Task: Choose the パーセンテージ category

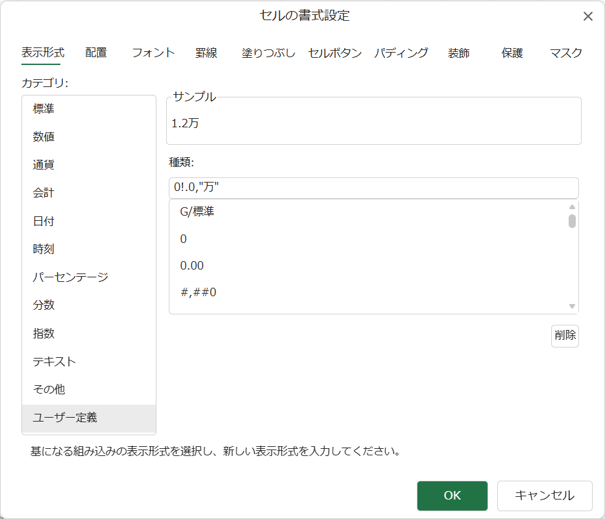Action: [x=89, y=277]
